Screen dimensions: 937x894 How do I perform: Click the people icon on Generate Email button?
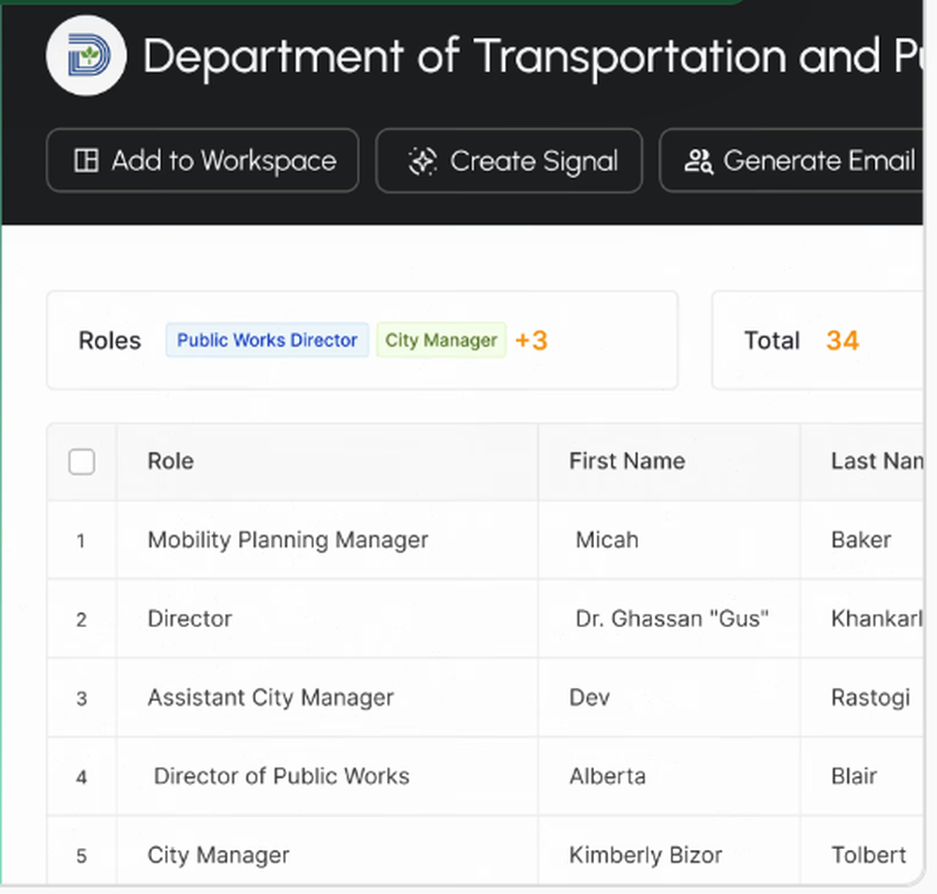pos(699,161)
